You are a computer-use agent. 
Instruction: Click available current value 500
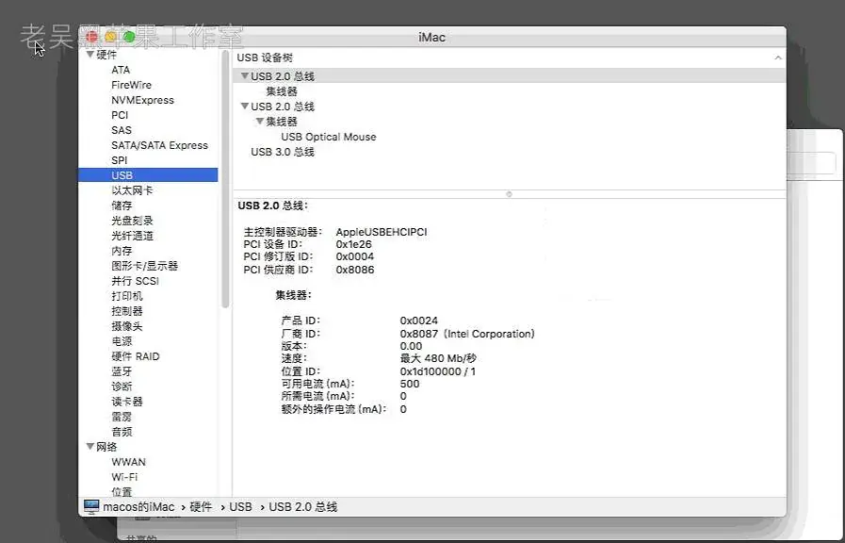[410, 384]
